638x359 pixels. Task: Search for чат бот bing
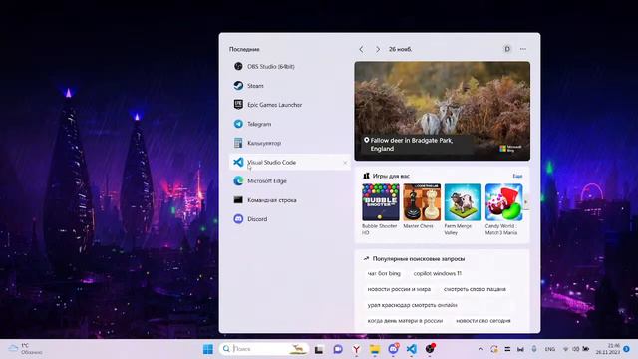384,274
